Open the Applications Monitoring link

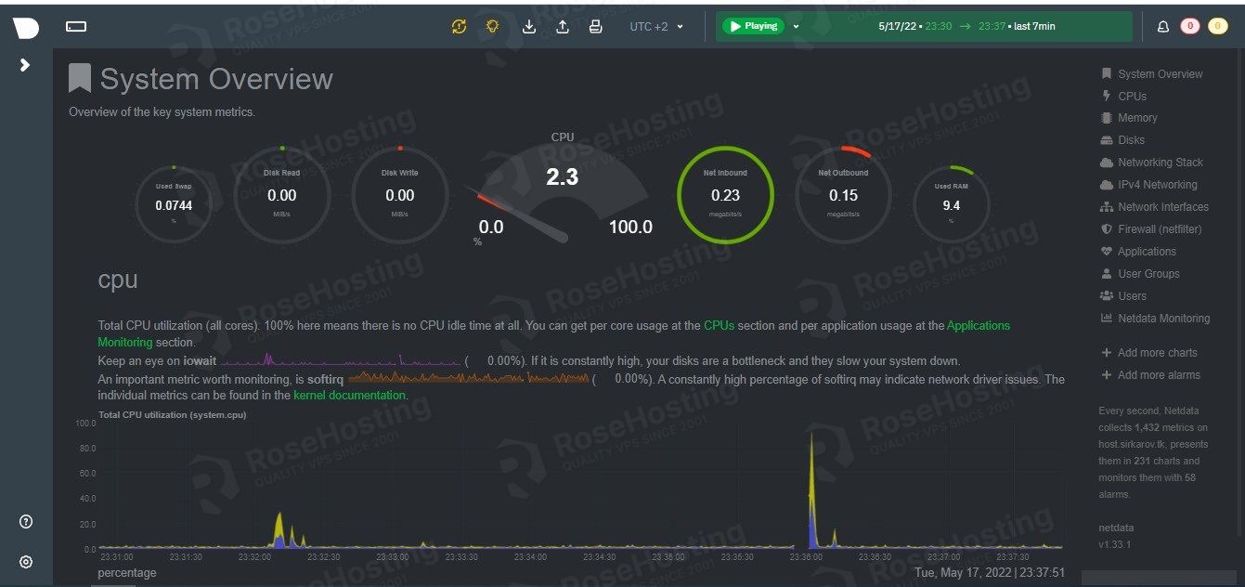coord(978,326)
